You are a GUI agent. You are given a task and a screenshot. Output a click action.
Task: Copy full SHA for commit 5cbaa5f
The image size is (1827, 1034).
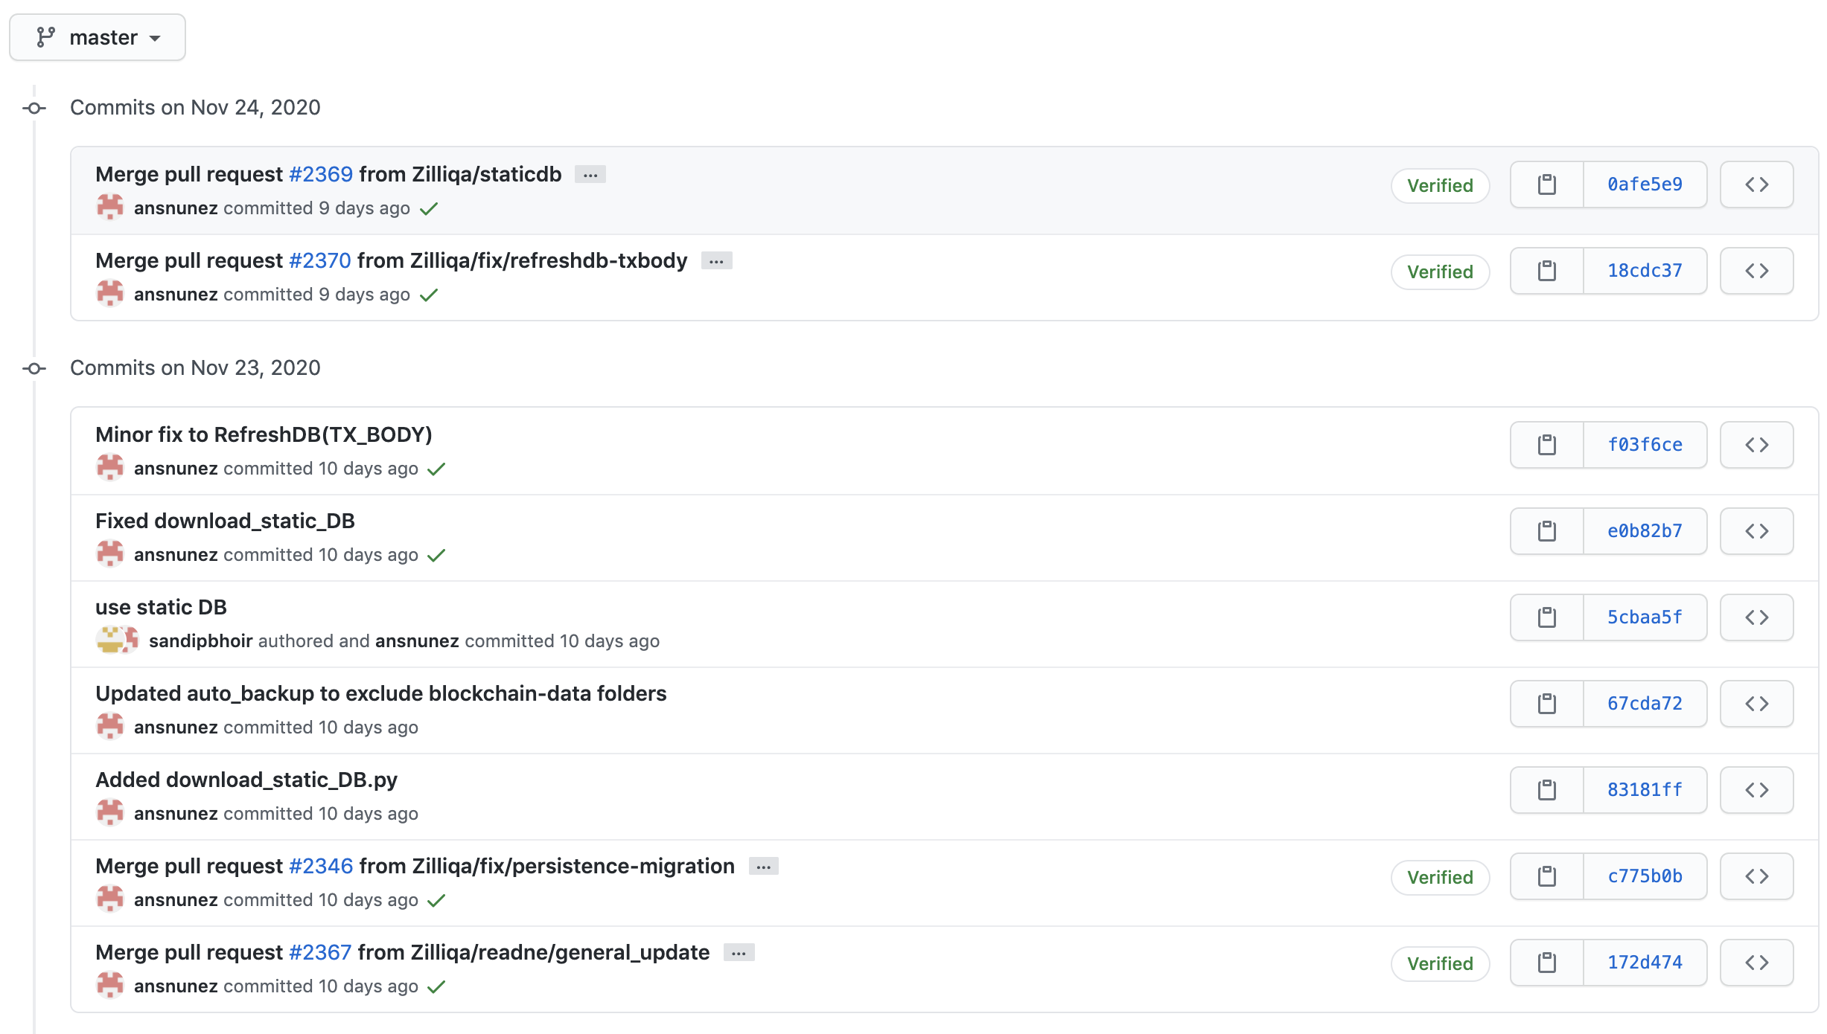(1546, 617)
